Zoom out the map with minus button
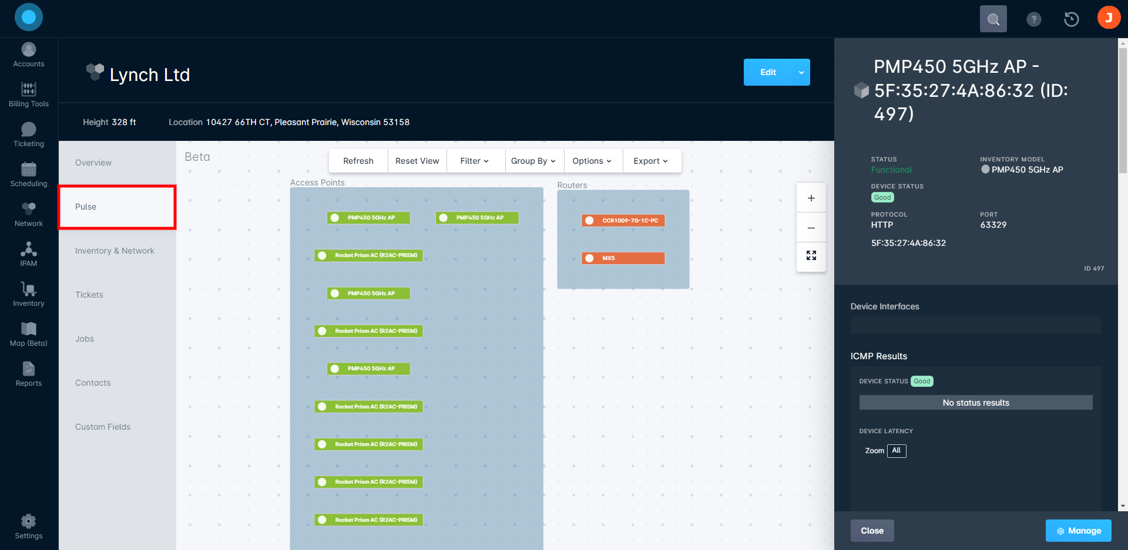 [x=811, y=228]
